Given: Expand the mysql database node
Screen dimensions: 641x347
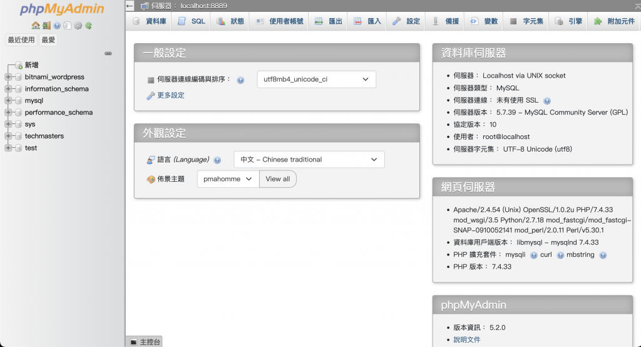Looking at the screenshot, I should (8, 101).
